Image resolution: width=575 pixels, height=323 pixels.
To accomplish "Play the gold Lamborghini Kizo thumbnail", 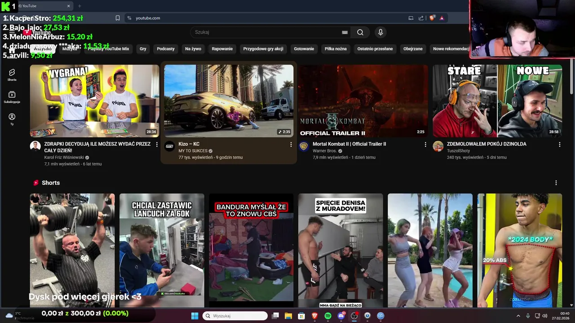I will click(x=229, y=101).
